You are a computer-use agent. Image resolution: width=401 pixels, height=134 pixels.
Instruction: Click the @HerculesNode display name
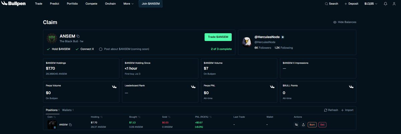coord(267,37)
